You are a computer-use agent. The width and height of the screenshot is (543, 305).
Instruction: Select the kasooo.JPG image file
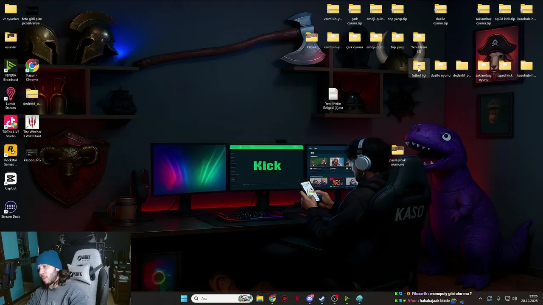pos(32,155)
